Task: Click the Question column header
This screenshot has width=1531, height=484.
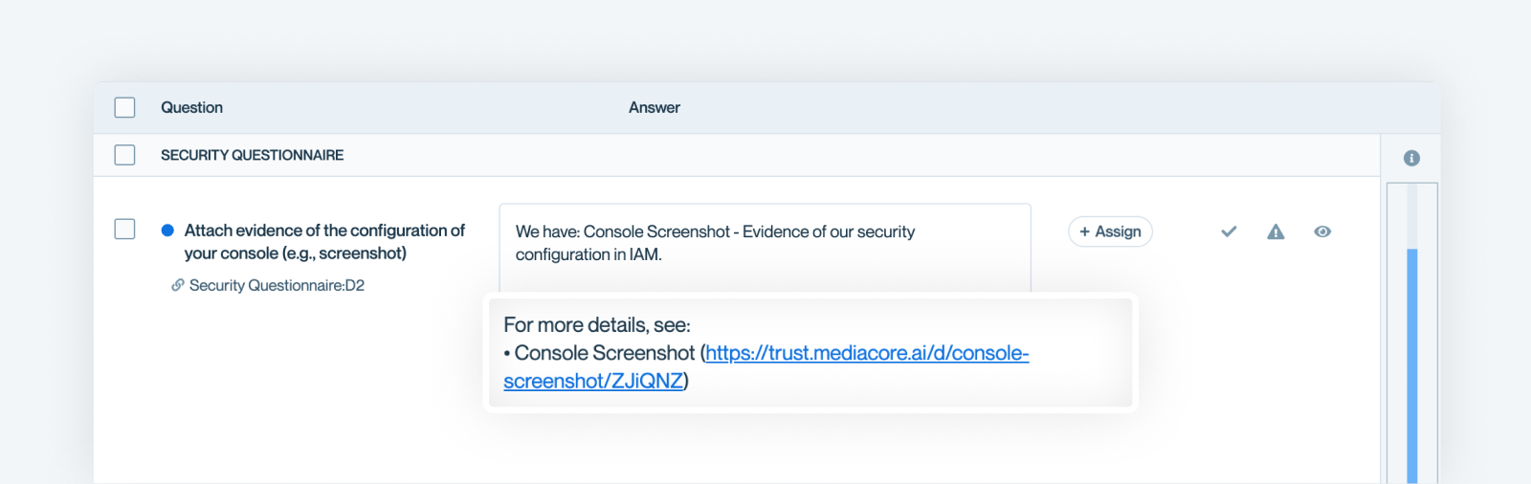Action: point(191,107)
